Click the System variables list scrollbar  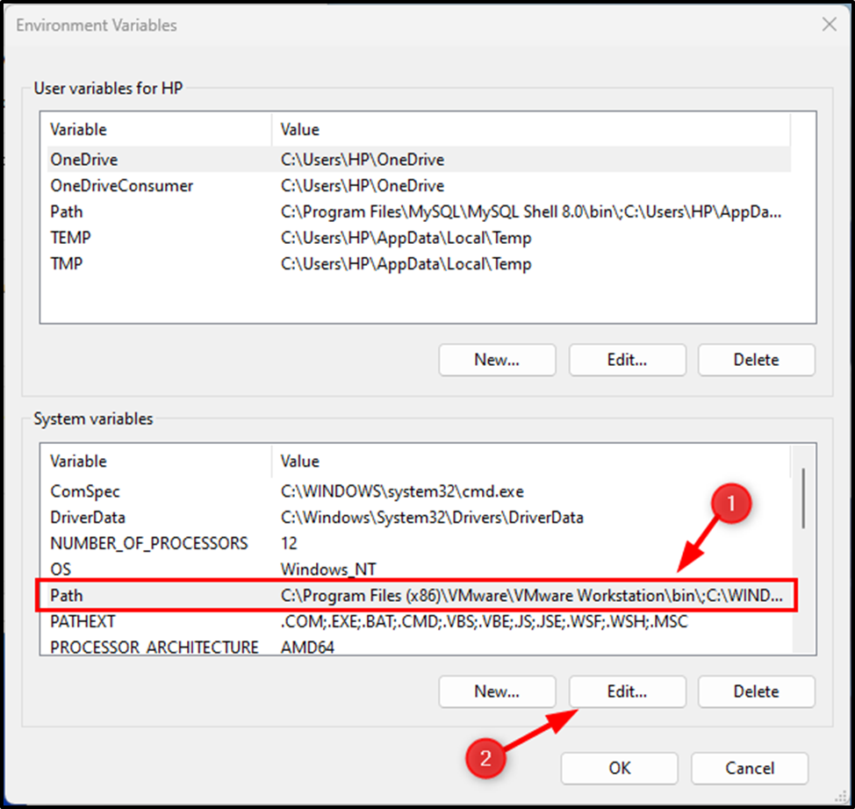click(803, 498)
